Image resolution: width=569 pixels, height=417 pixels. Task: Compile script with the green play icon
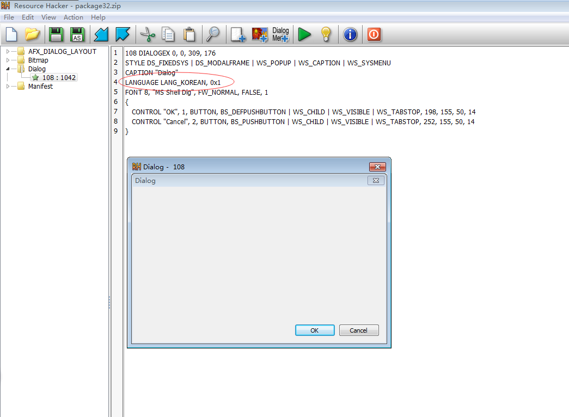click(304, 34)
